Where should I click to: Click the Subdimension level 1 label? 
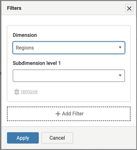point(37,63)
